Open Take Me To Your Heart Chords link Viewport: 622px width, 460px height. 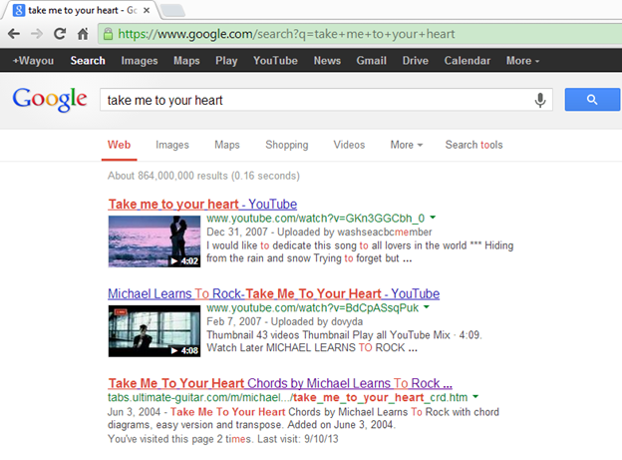(x=280, y=383)
